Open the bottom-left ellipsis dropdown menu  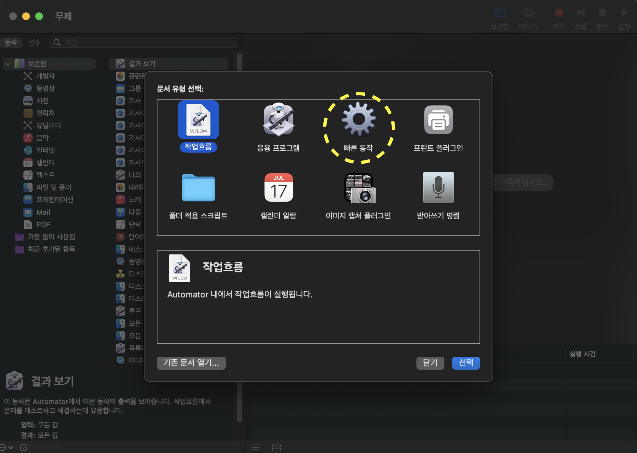[6, 447]
